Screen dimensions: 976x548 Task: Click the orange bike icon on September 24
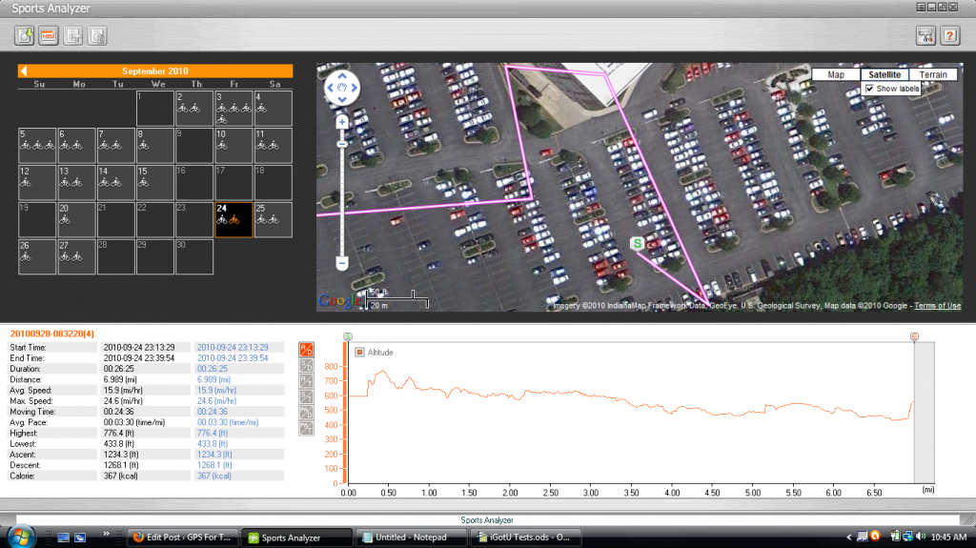234,220
